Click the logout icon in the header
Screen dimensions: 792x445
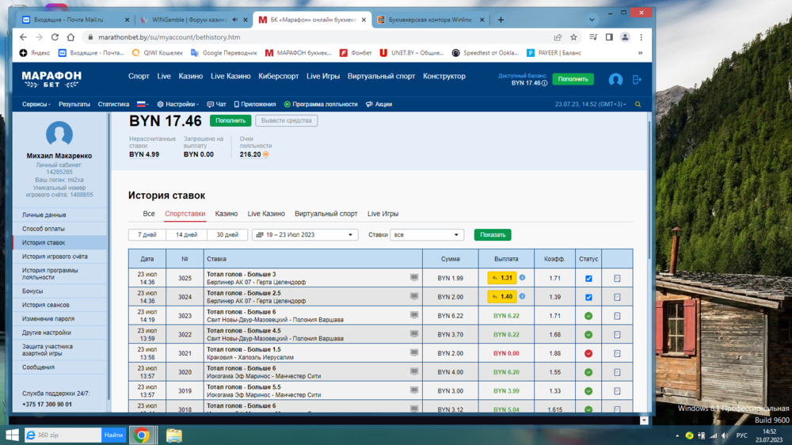[x=637, y=80]
